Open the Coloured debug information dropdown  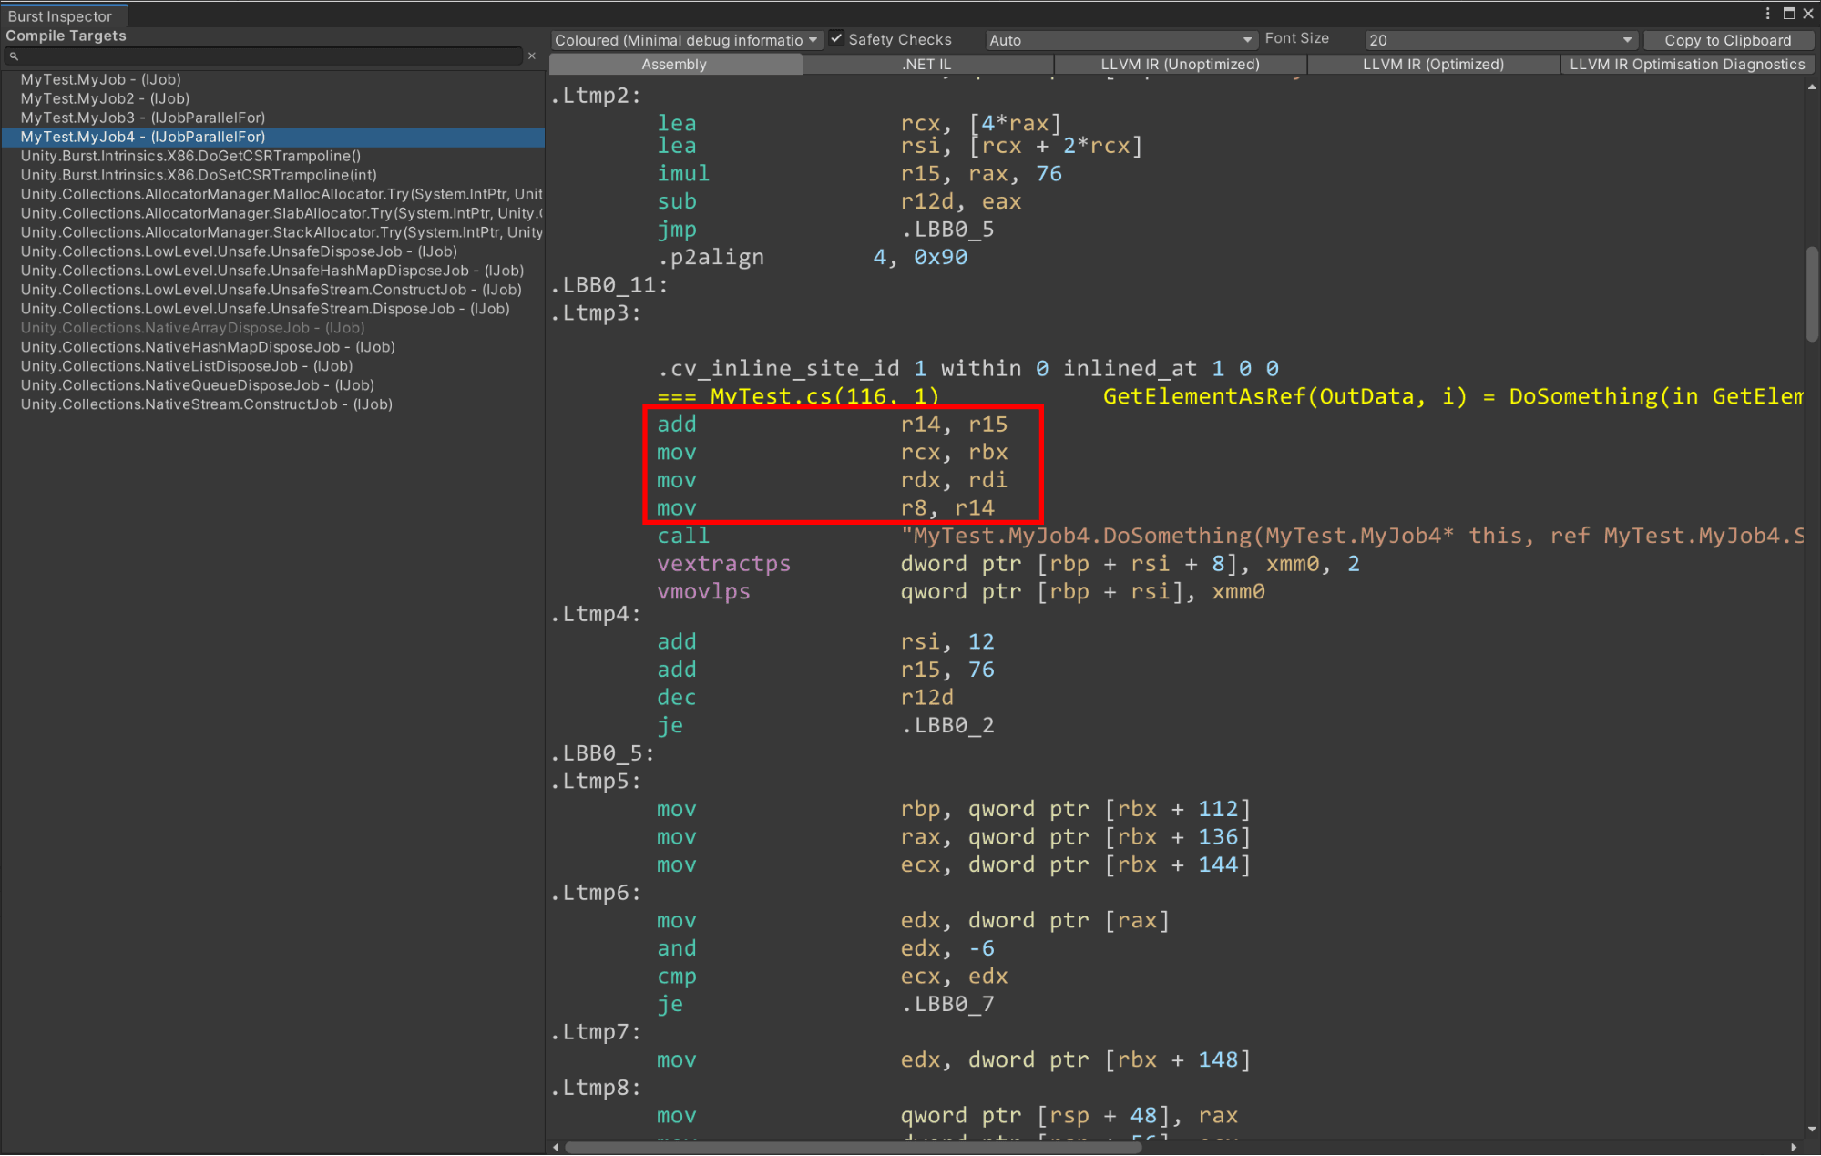point(686,40)
